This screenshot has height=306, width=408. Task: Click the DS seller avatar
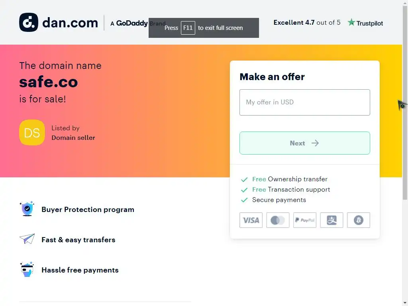click(x=32, y=133)
